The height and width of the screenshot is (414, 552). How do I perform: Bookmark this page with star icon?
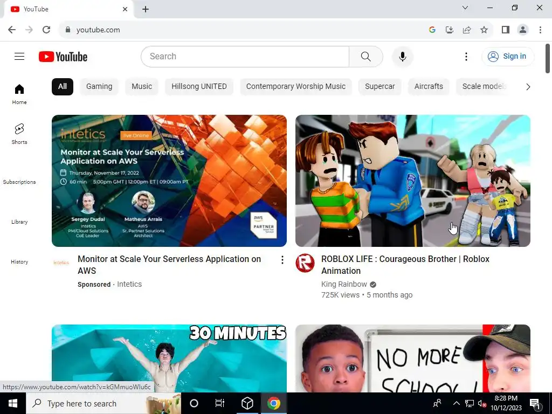[x=484, y=30]
